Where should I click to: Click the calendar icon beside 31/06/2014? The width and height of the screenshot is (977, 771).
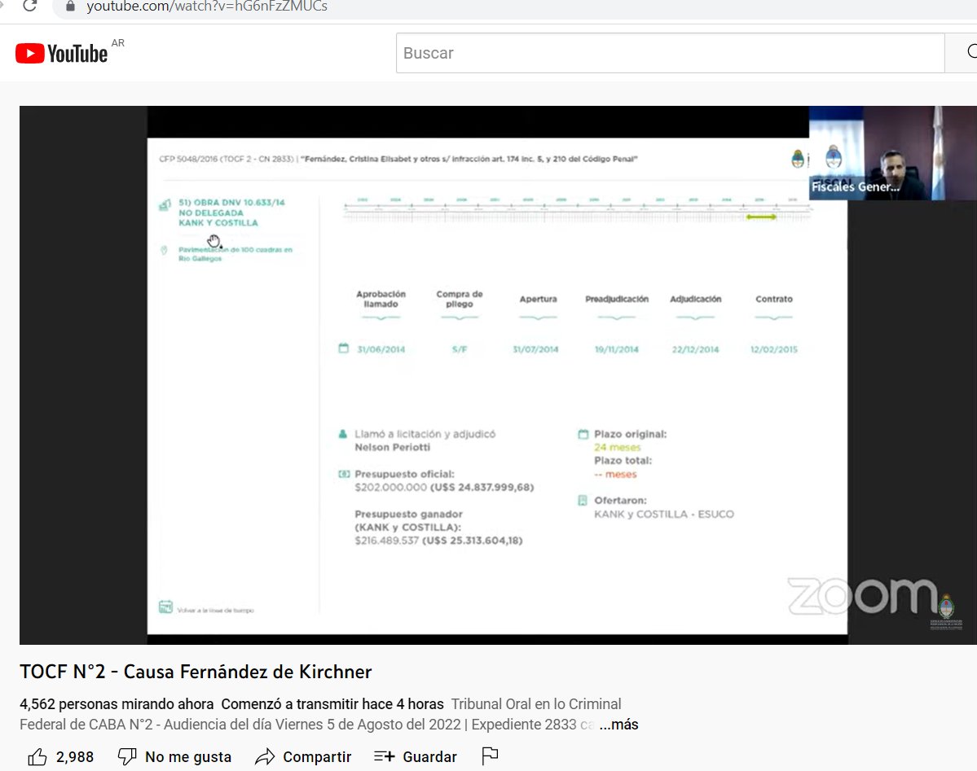[343, 348]
